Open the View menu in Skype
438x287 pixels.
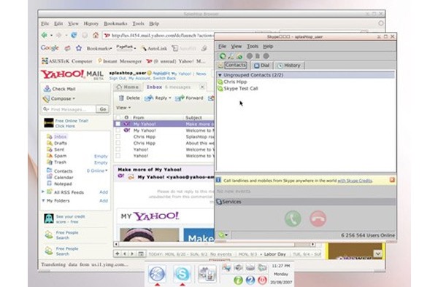(x=237, y=46)
